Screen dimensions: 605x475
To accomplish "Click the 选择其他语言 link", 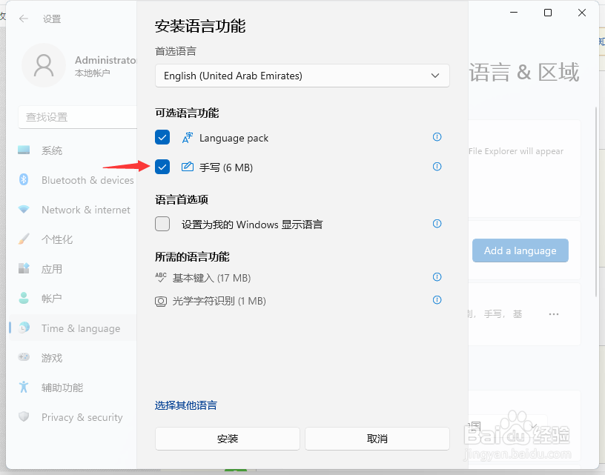I will [x=186, y=405].
